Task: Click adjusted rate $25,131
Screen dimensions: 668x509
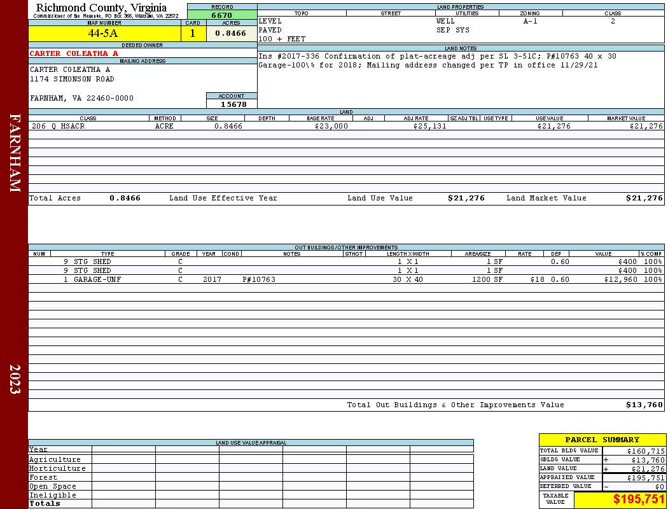Action: pyautogui.click(x=430, y=127)
